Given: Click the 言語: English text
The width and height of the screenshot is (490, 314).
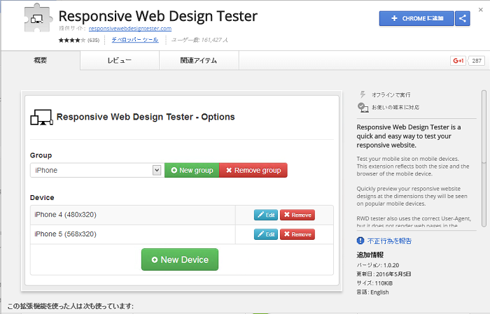Looking at the screenshot, I should [373, 292].
